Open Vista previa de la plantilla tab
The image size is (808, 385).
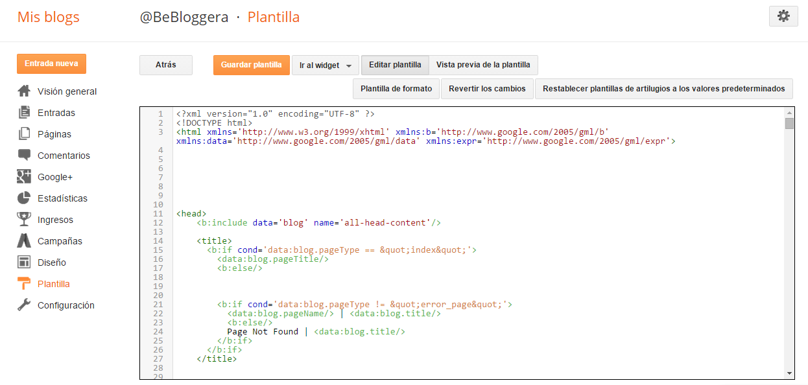tap(483, 65)
